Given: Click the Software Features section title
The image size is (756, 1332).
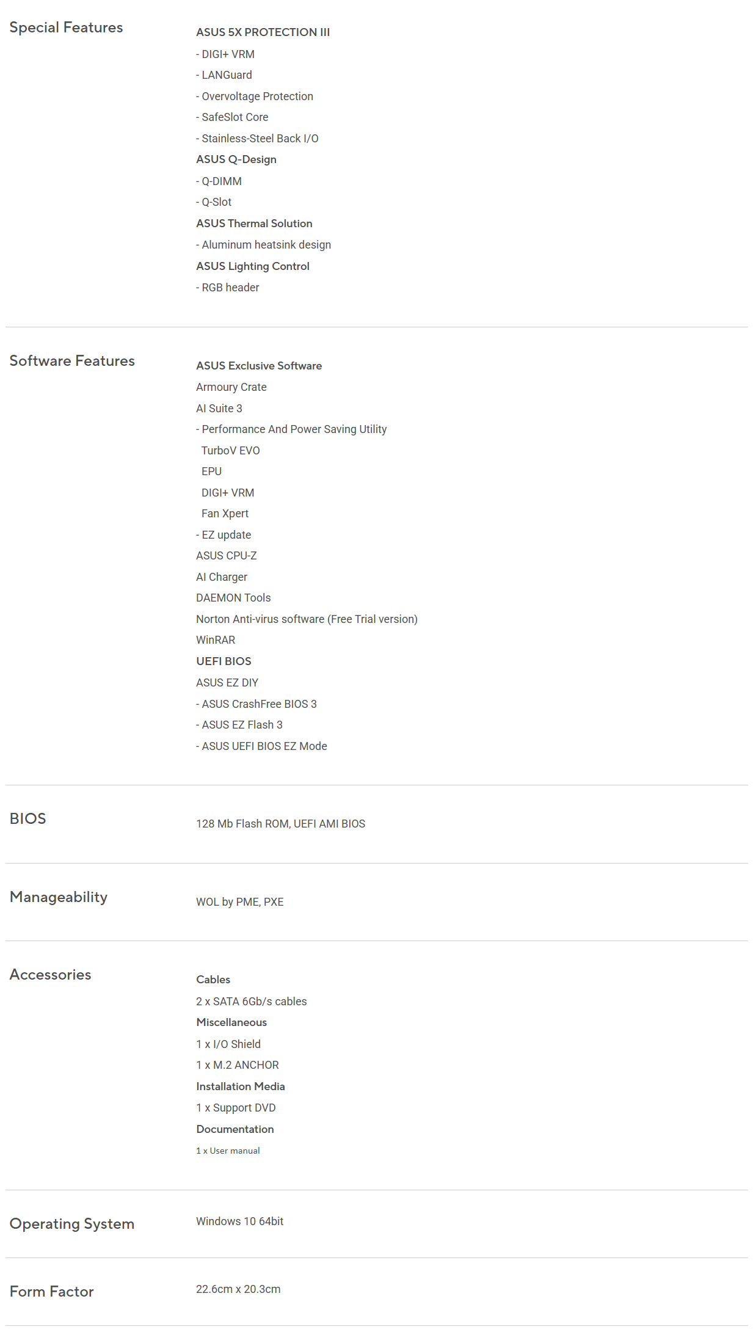Looking at the screenshot, I should [x=72, y=361].
